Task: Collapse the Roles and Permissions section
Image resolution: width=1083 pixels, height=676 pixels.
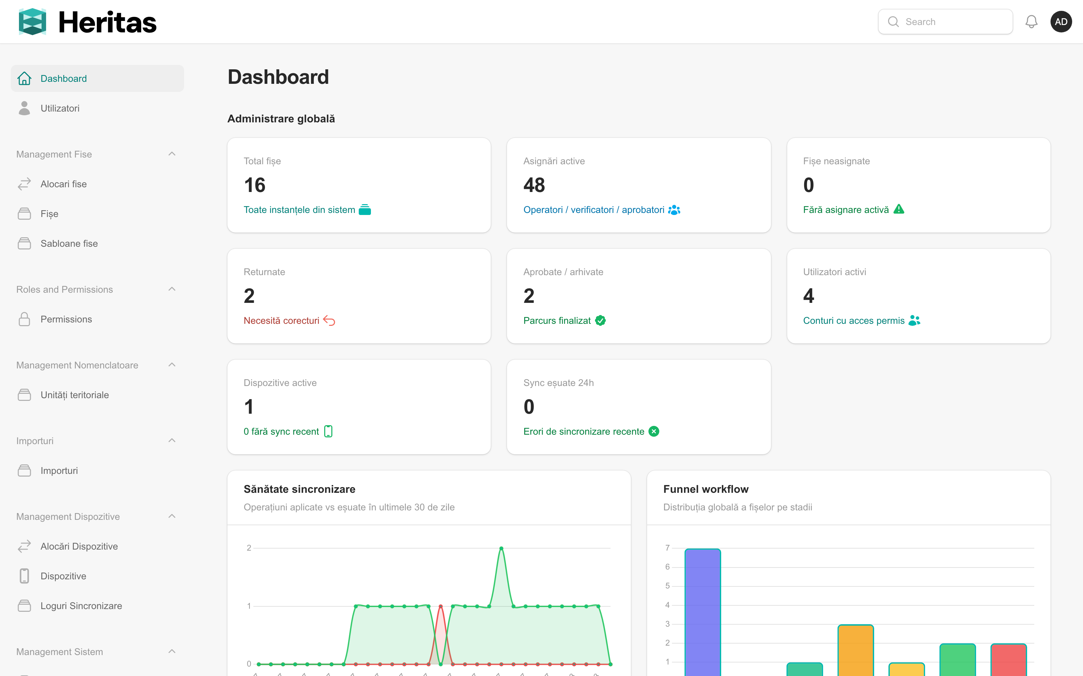Action: click(x=172, y=289)
